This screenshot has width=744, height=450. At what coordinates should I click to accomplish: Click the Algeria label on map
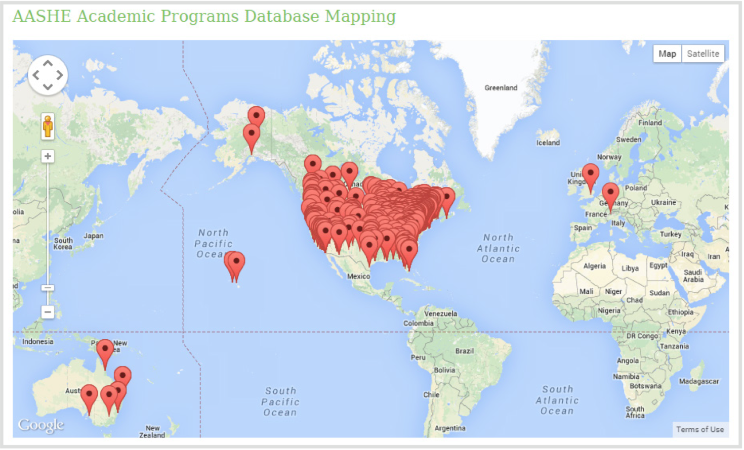595,266
